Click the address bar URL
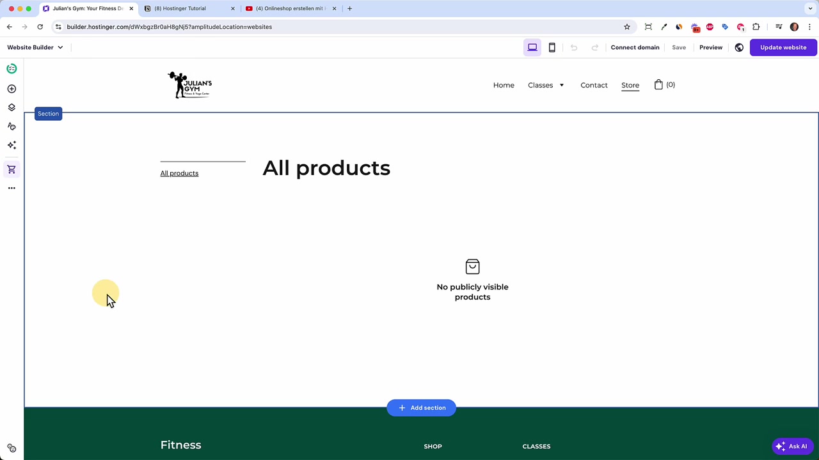The image size is (819, 460). click(x=170, y=27)
